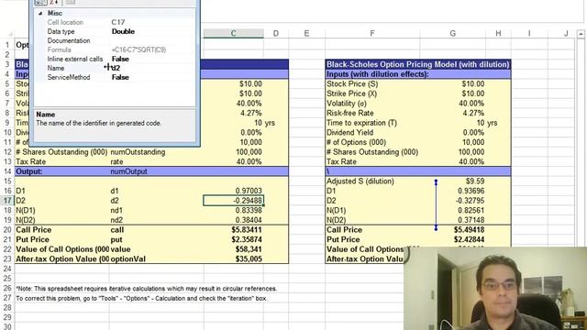The image size is (587, 330).
Task: Click the nd2 name cell
Action: coord(116,220)
